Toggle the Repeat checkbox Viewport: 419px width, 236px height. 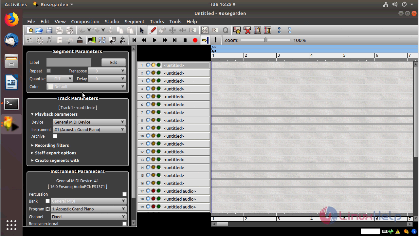[48, 71]
